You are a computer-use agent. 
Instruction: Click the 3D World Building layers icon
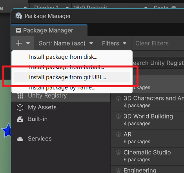(118, 117)
